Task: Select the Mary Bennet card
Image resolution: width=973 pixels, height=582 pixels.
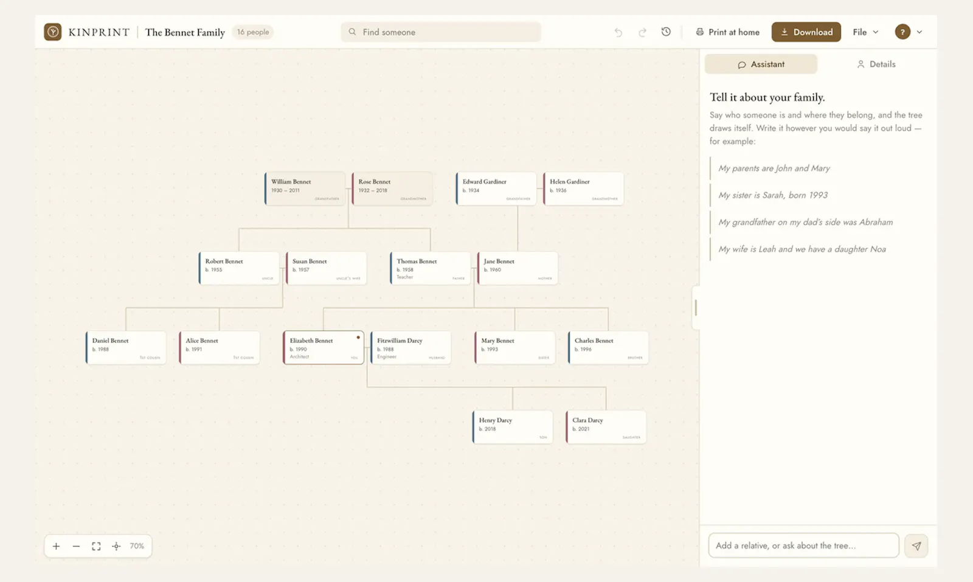Action: point(515,348)
